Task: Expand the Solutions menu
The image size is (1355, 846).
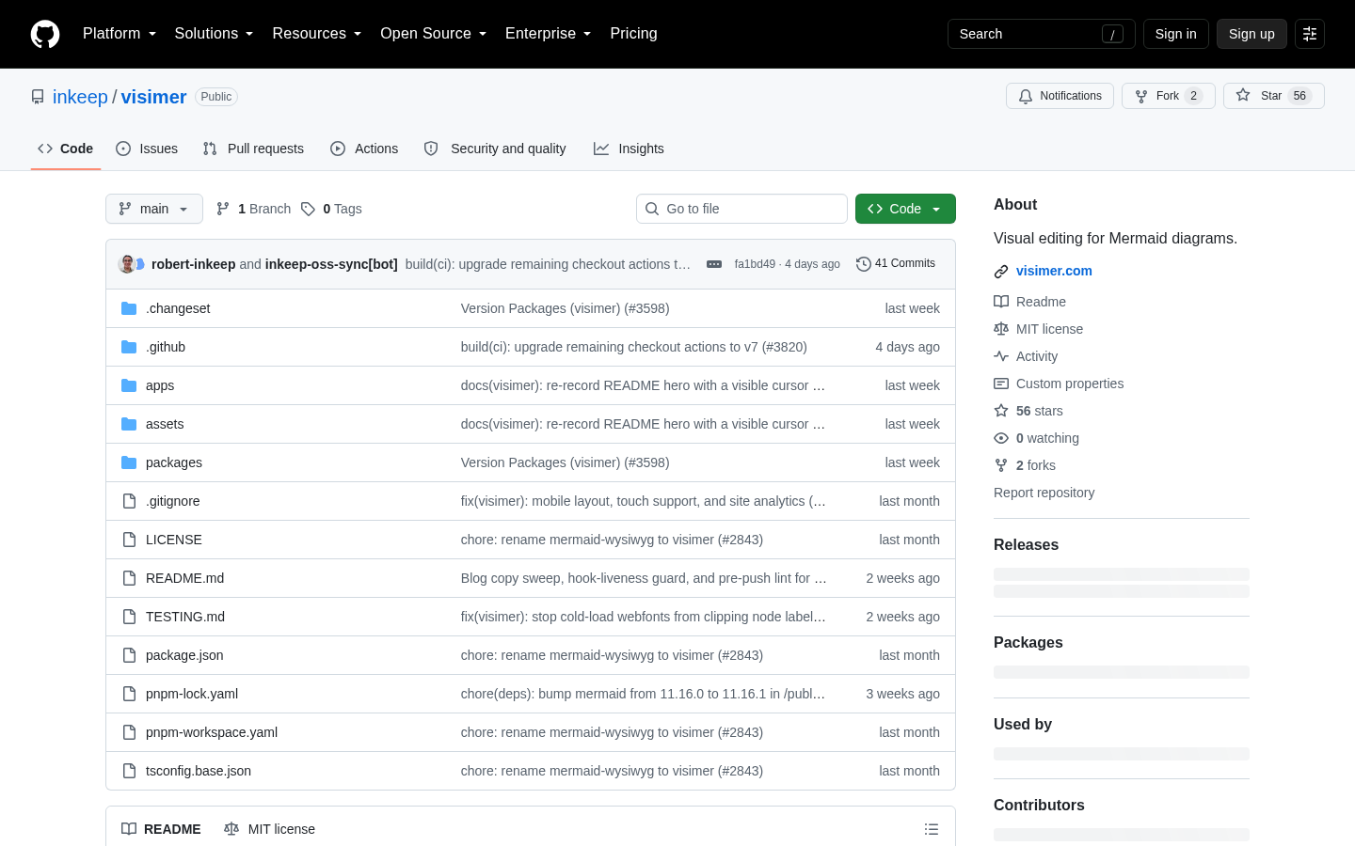Action: [215, 34]
